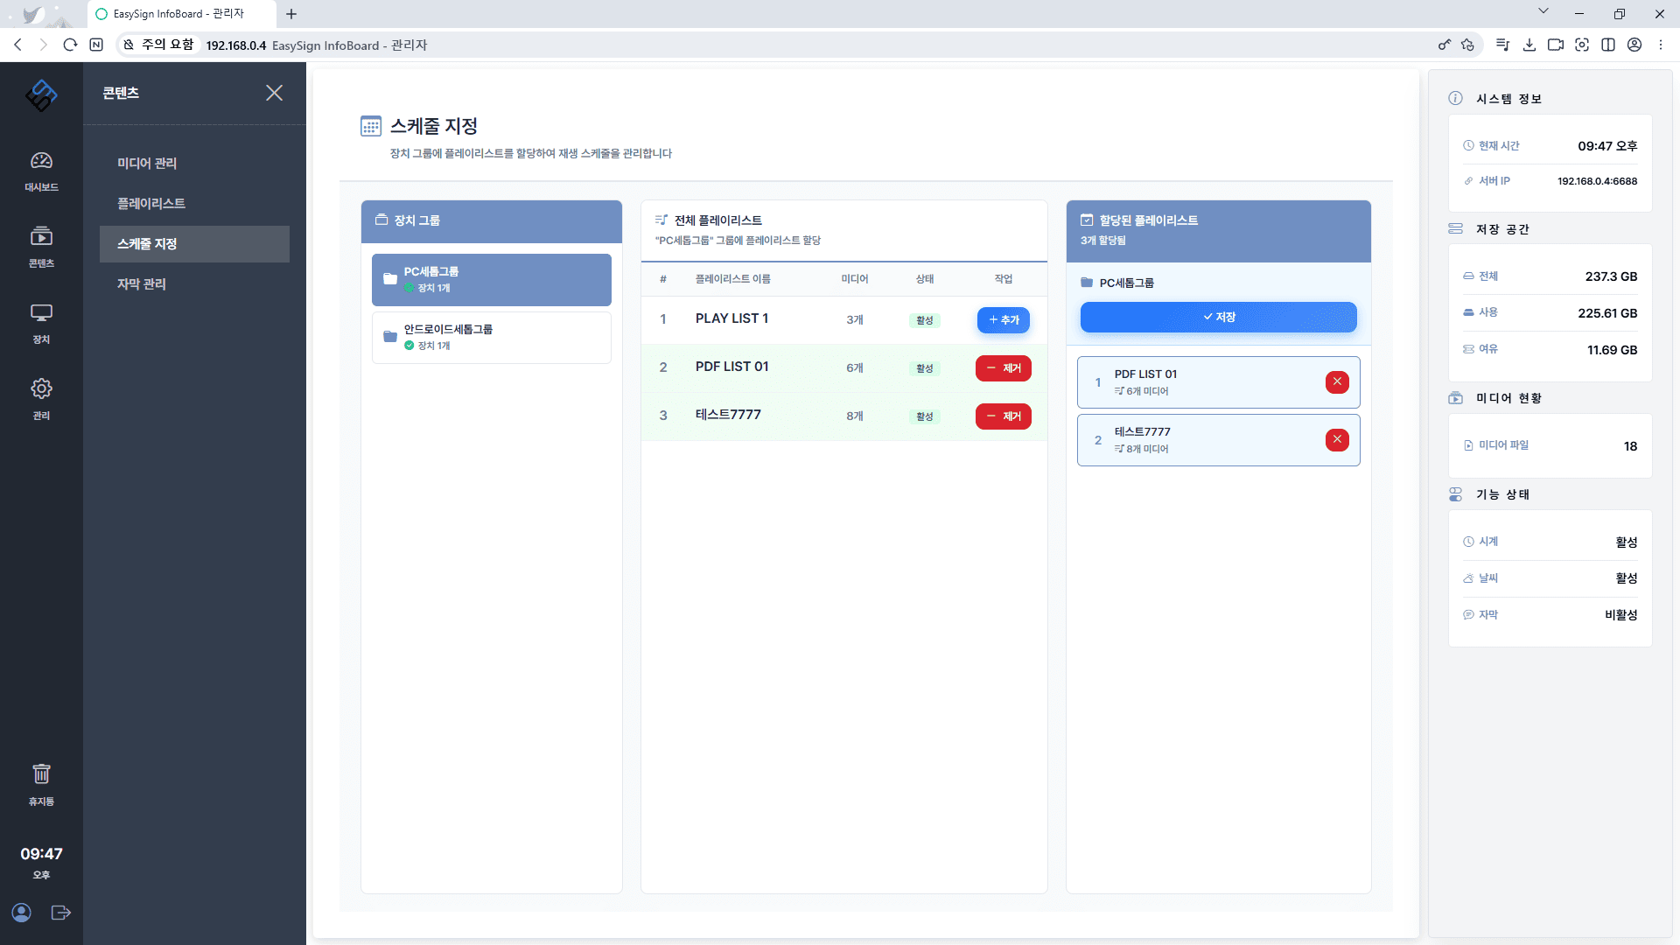
Task: Open the Dashboard (대시보드) sidebar icon
Action: pos(41,170)
